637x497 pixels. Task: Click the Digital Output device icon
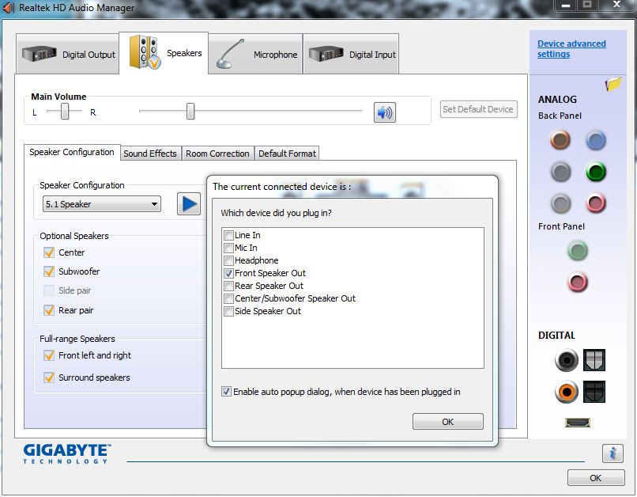point(39,54)
